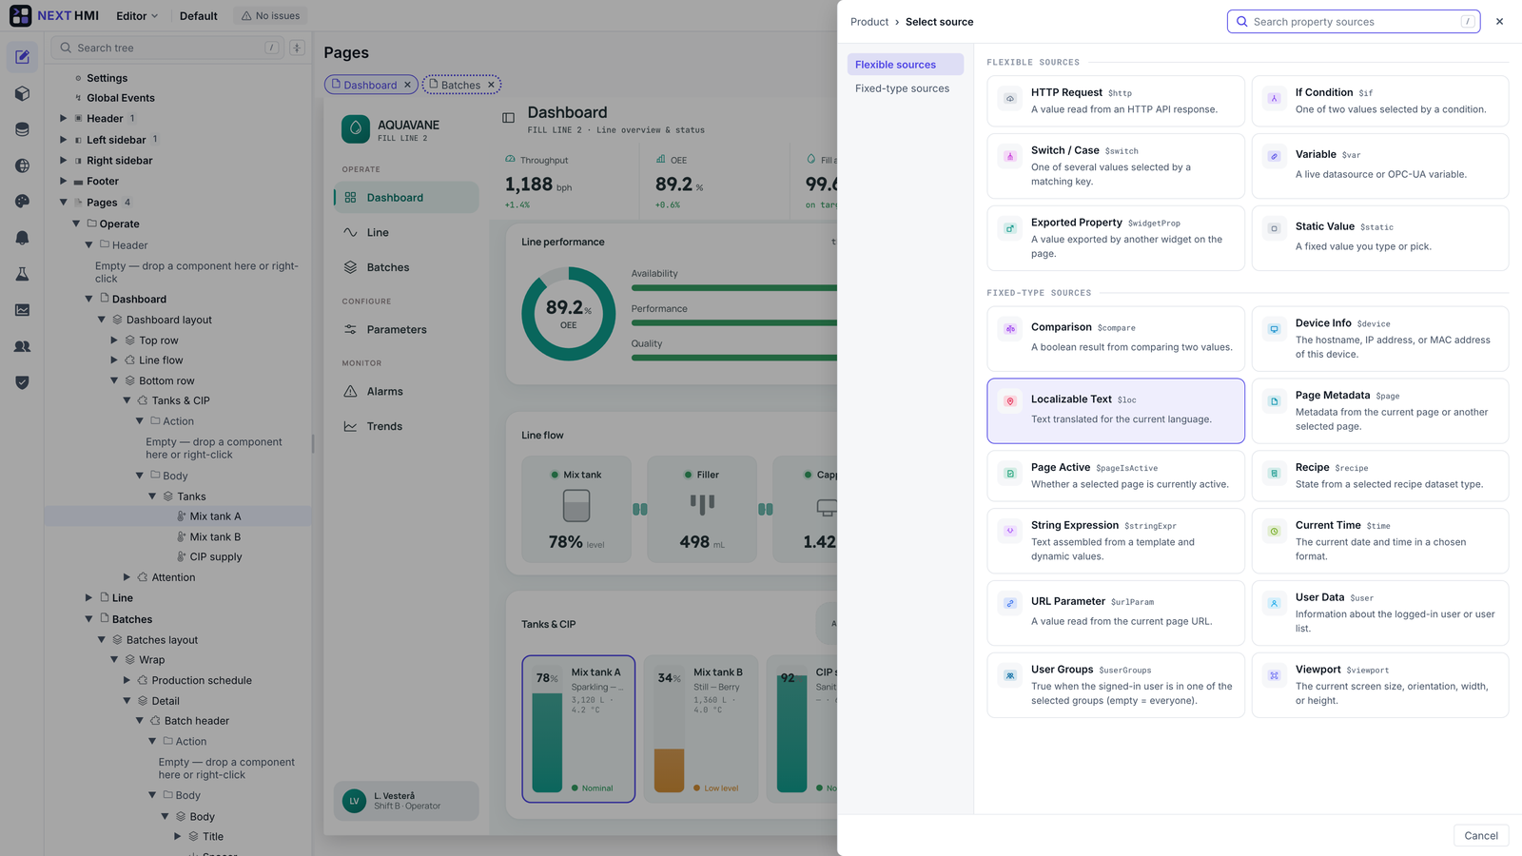
Task: Click the Viewport source icon
Action: (1274, 675)
